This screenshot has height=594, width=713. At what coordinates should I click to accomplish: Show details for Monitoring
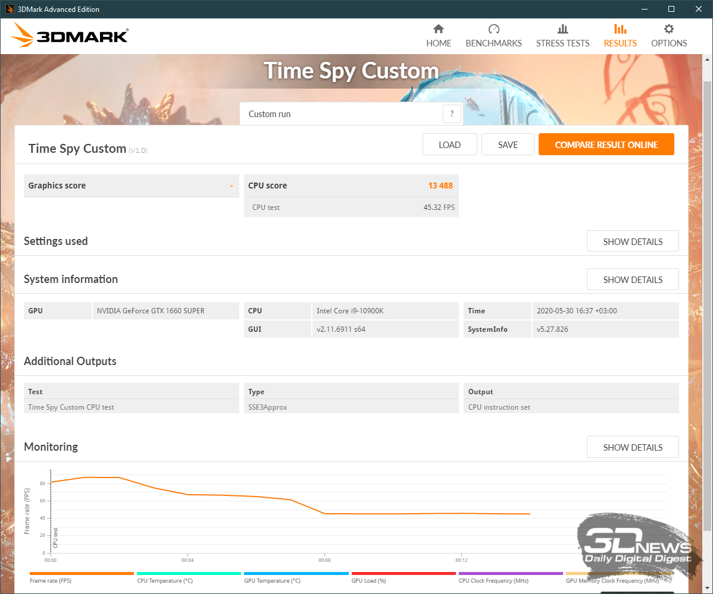click(x=633, y=447)
